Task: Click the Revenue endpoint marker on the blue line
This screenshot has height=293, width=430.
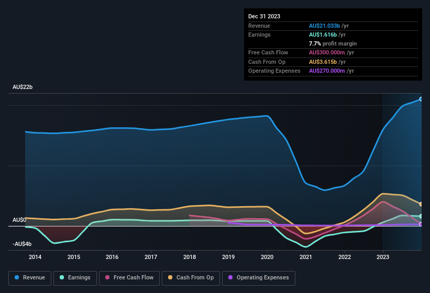Action: click(x=421, y=99)
